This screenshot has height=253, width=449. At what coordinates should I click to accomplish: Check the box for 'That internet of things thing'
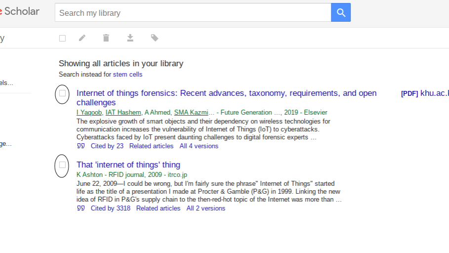(x=62, y=165)
